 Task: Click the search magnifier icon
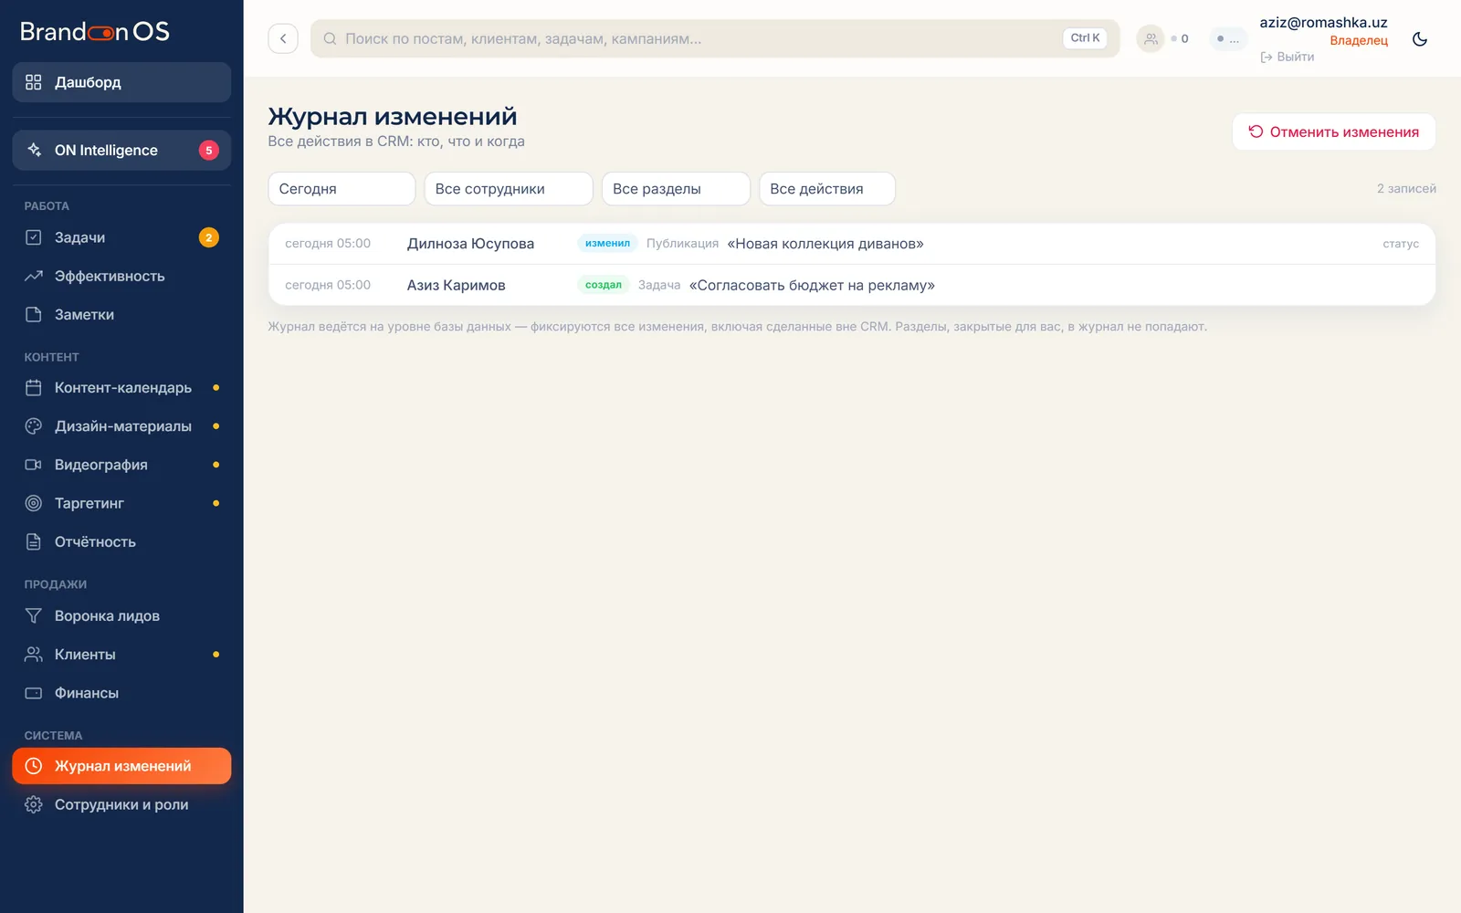click(330, 38)
